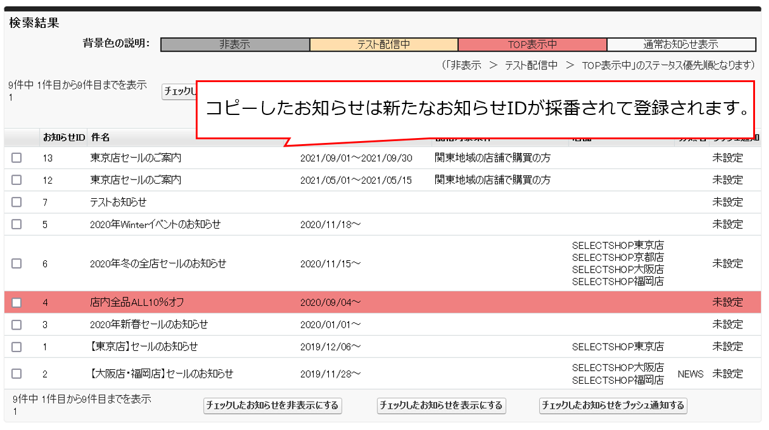Check the 2020年Winterイベントのお知らせ row checkbox
This screenshot has width=769, height=430.
(x=16, y=224)
